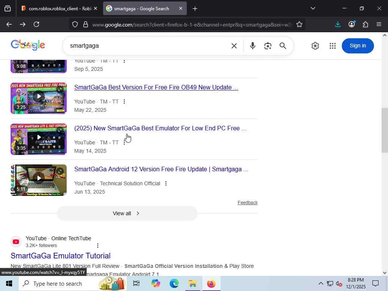Play the 3:25 OB49 video thumbnail

[x=39, y=98]
